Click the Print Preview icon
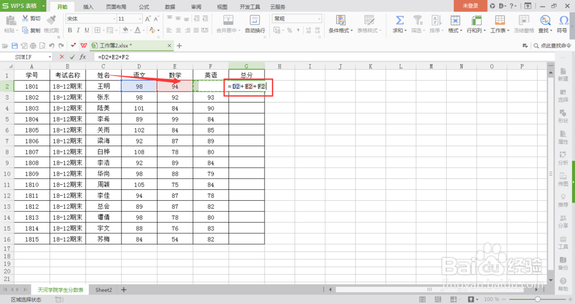The image size is (575, 304). click(43, 46)
